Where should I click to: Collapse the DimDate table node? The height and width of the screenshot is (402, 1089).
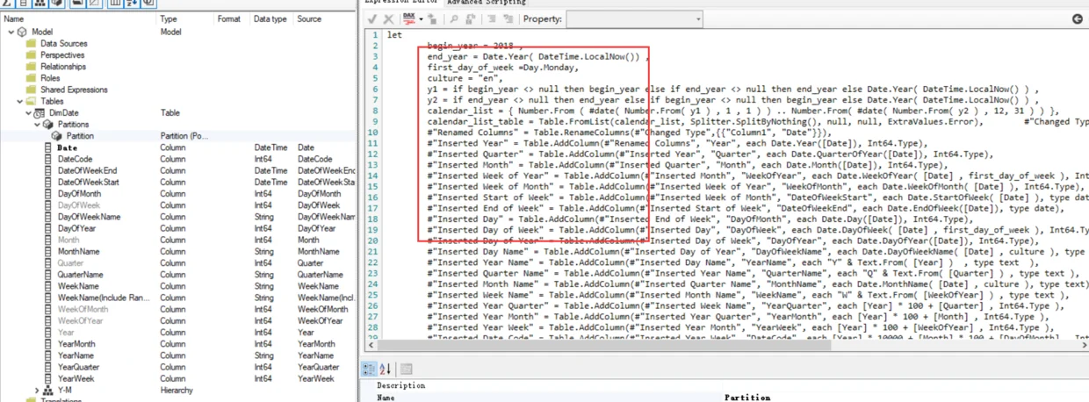[28, 113]
